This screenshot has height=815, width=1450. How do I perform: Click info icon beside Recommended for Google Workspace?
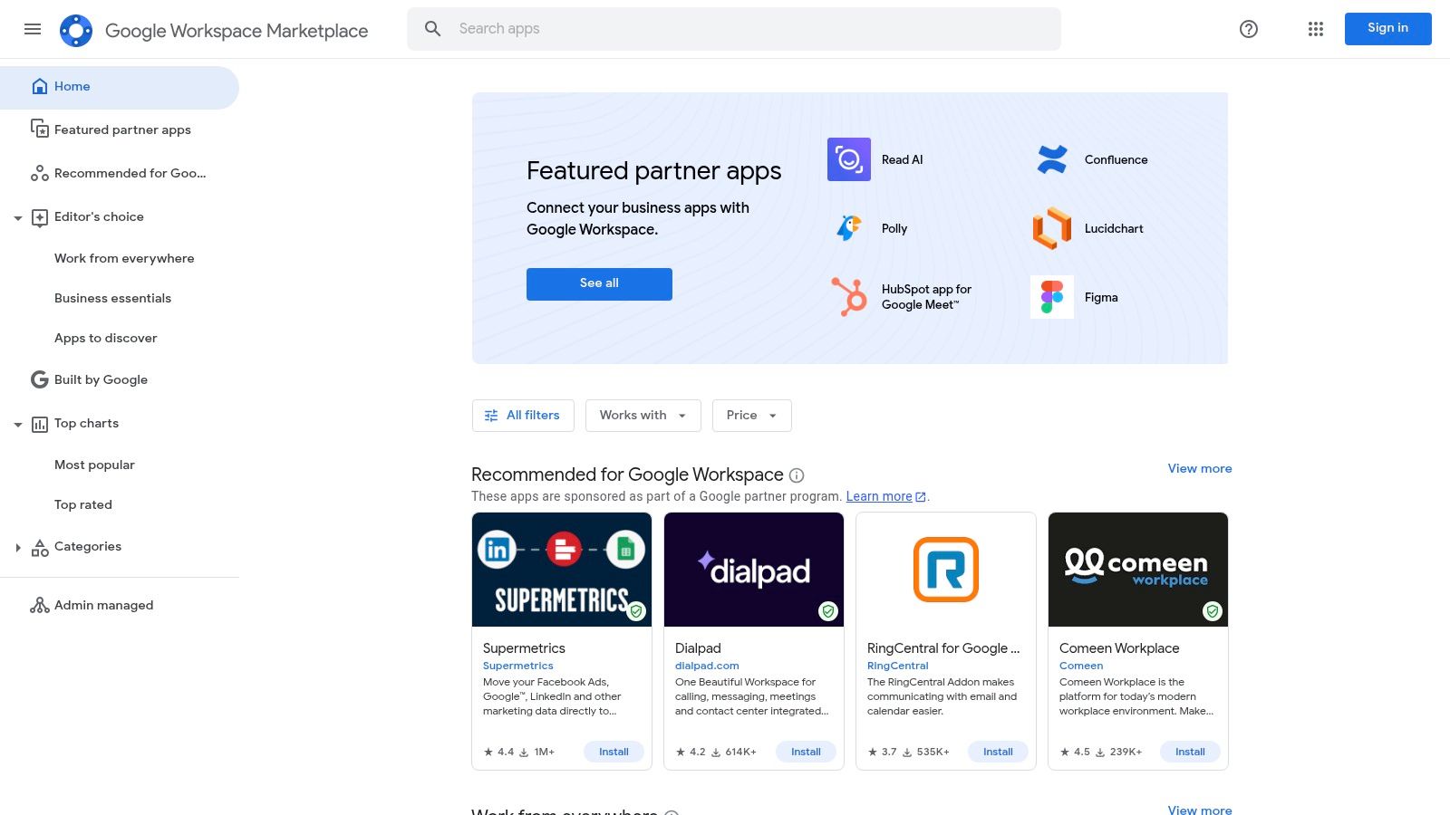(797, 475)
